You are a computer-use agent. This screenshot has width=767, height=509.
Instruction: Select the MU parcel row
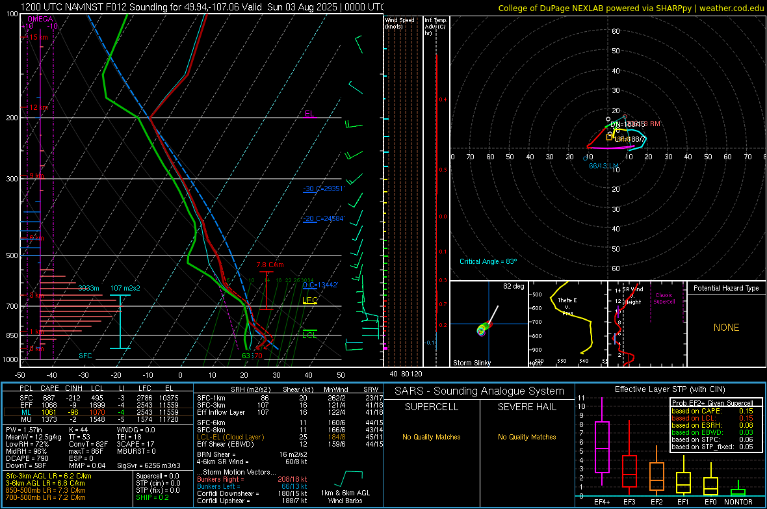coord(97,419)
